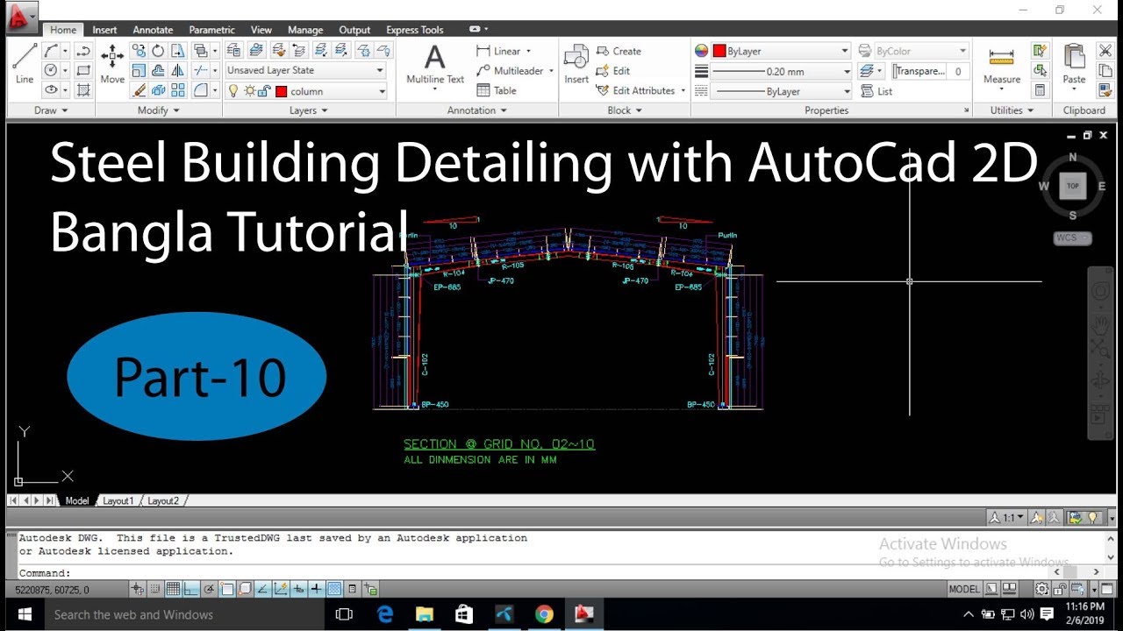Activate the Mirror tool in Modify panel
Image resolution: width=1123 pixels, height=631 pixels.
point(178,70)
